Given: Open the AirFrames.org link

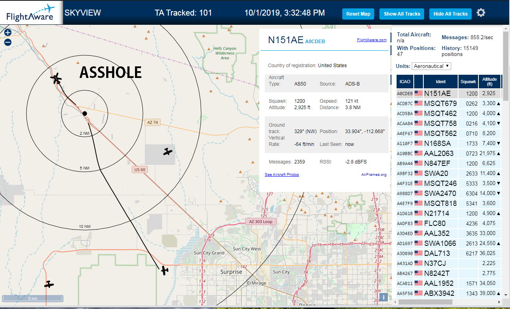Looking at the screenshot, I should point(374,175).
